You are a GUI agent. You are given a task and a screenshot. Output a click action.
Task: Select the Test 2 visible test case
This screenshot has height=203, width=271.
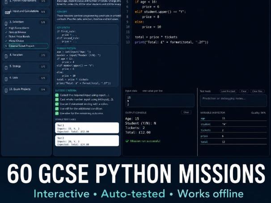[x=87, y=141]
